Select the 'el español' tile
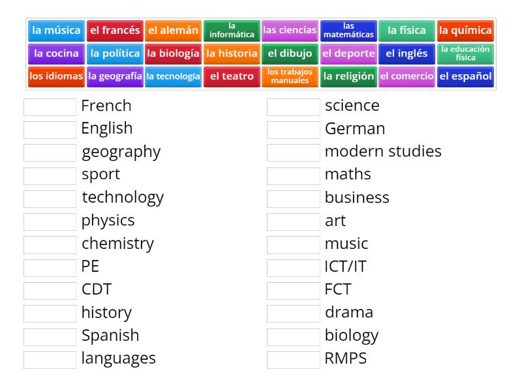 click(x=466, y=76)
